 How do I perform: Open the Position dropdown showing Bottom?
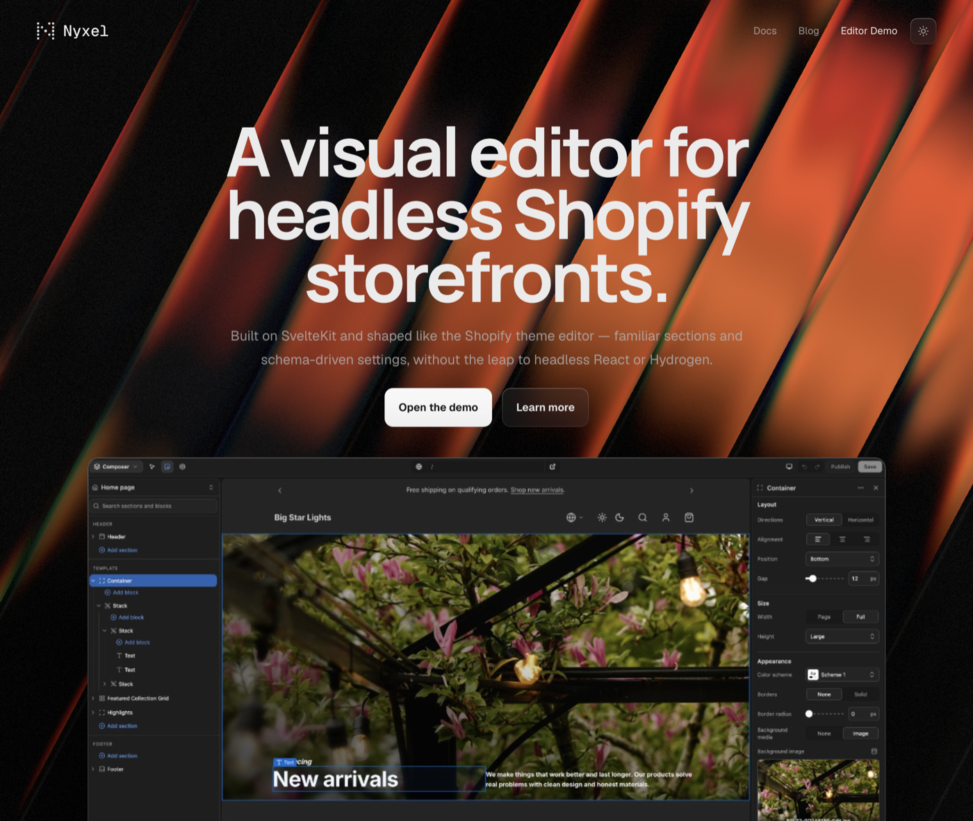(842, 559)
